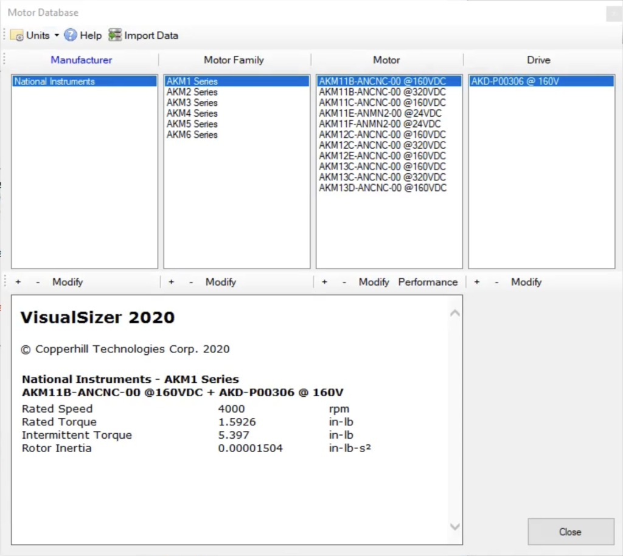This screenshot has height=556, width=623.
Task: Add a motor family with plus button
Action: pos(172,282)
